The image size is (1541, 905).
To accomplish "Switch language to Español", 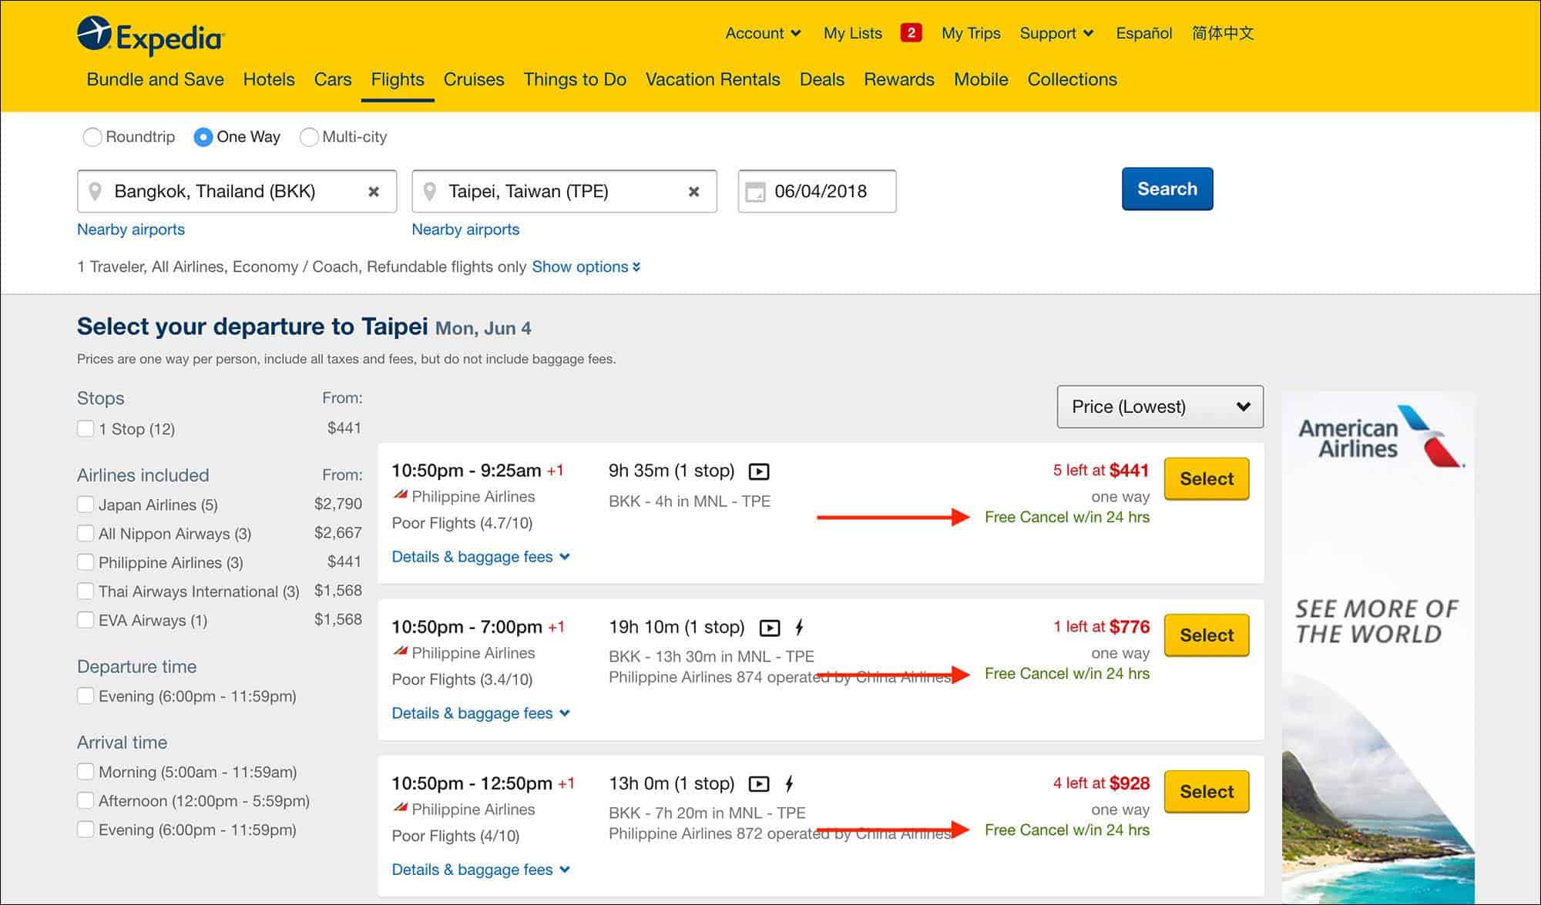I will pyautogui.click(x=1143, y=33).
